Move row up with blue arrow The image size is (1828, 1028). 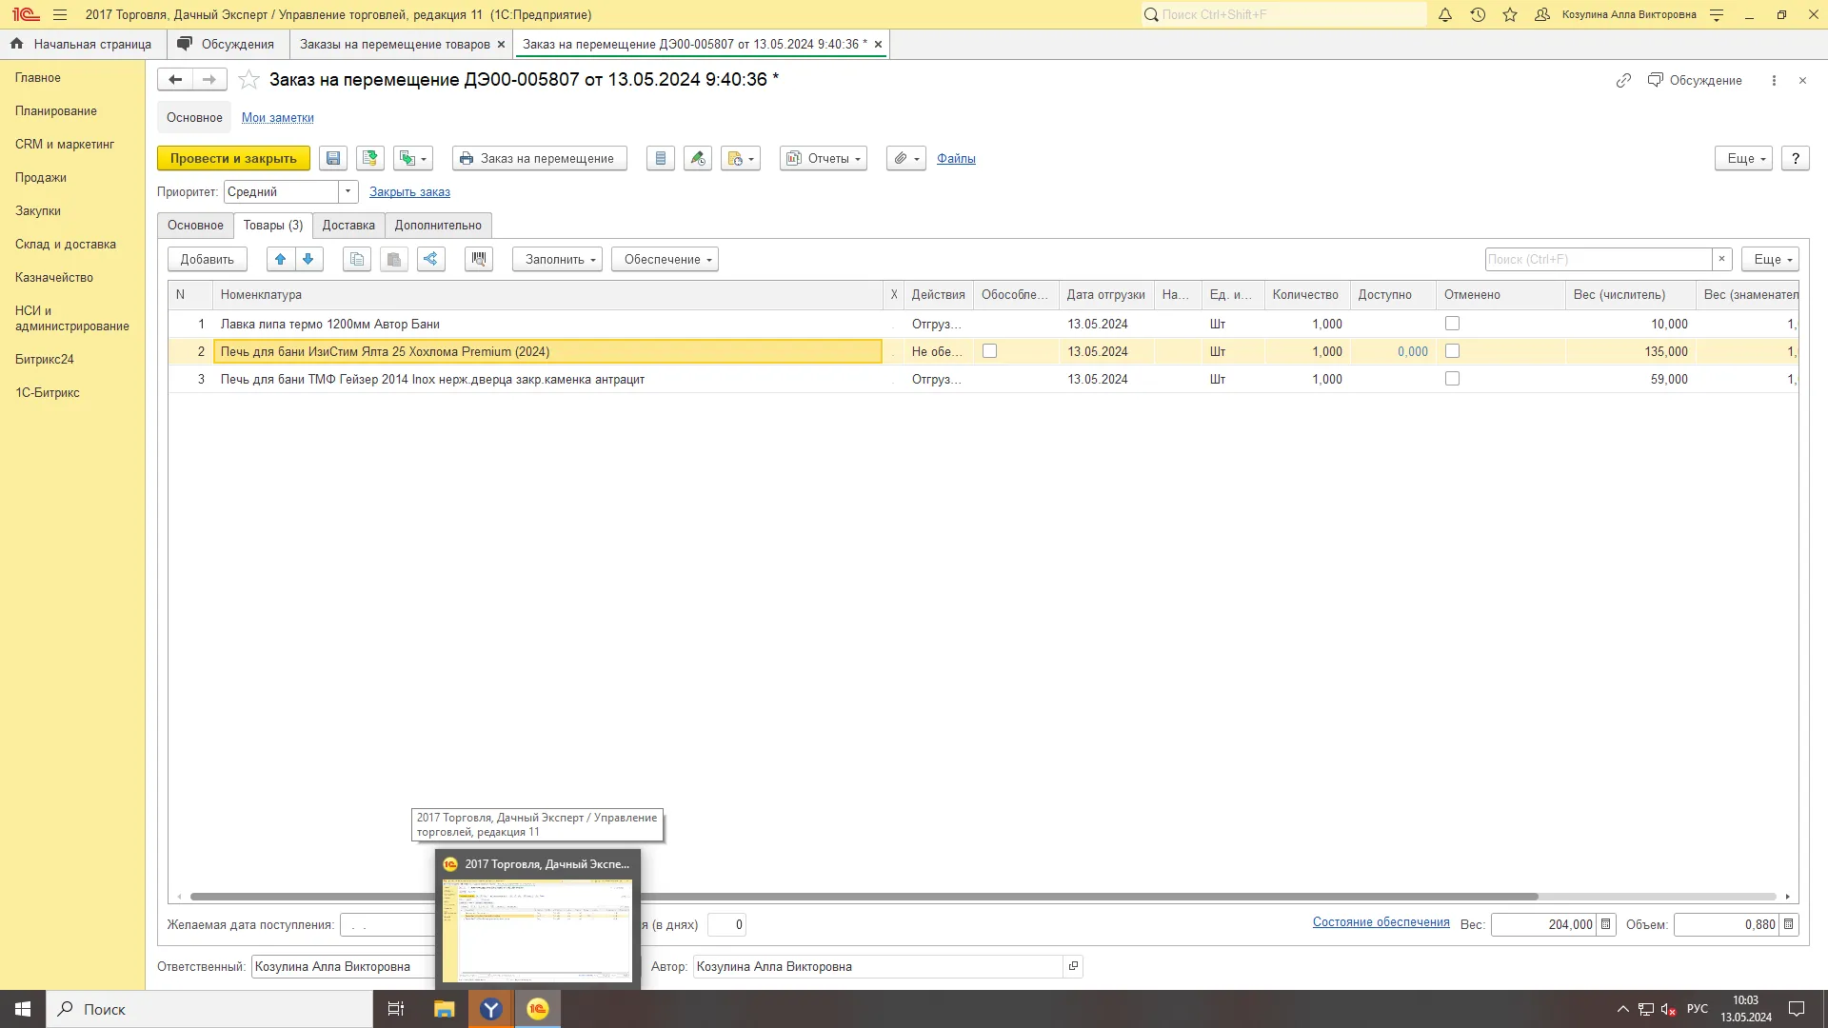click(x=280, y=259)
